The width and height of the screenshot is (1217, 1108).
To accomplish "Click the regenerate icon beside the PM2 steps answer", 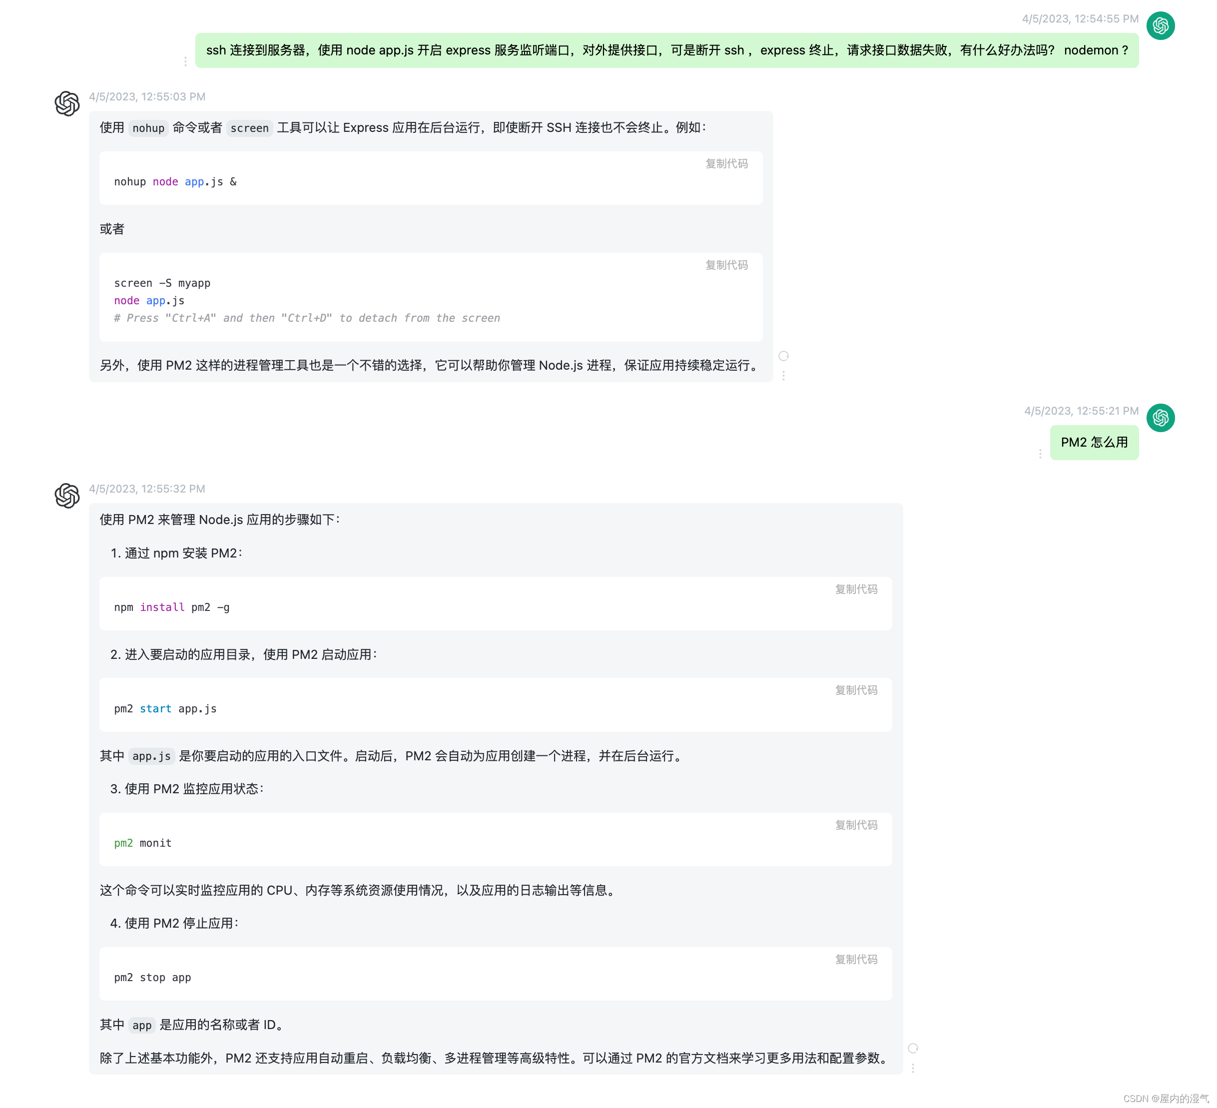I will coord(913,1048).
